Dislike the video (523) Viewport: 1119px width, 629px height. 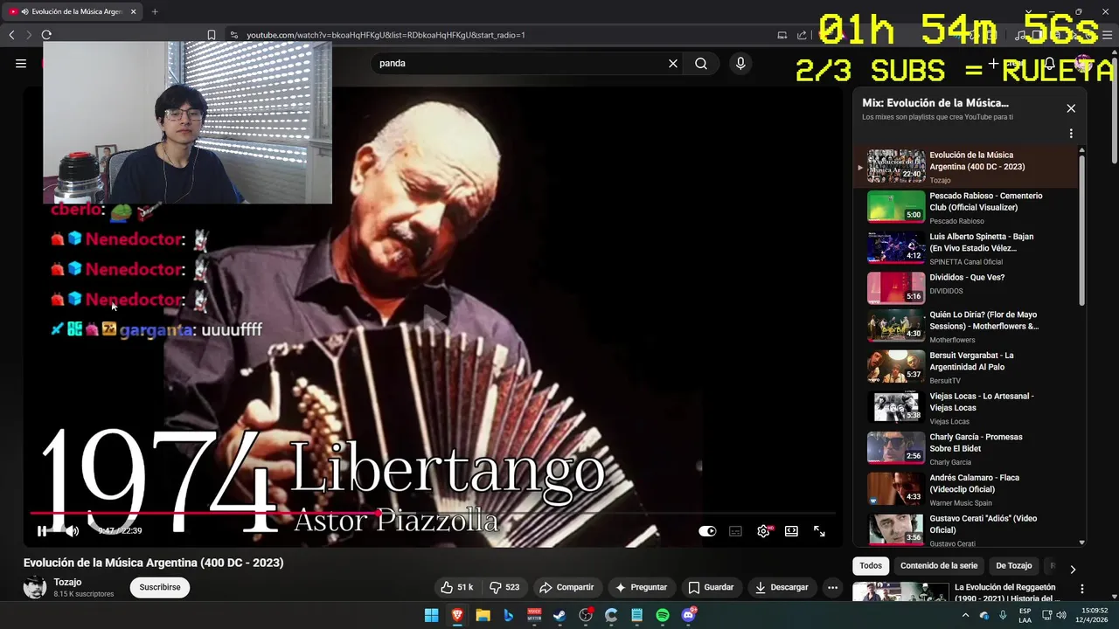click(x=504, y=587)
